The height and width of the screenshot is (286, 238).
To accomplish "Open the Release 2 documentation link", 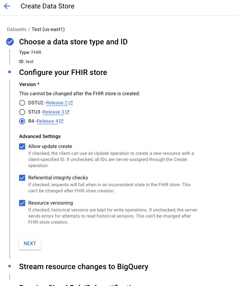I will [57, 103].
